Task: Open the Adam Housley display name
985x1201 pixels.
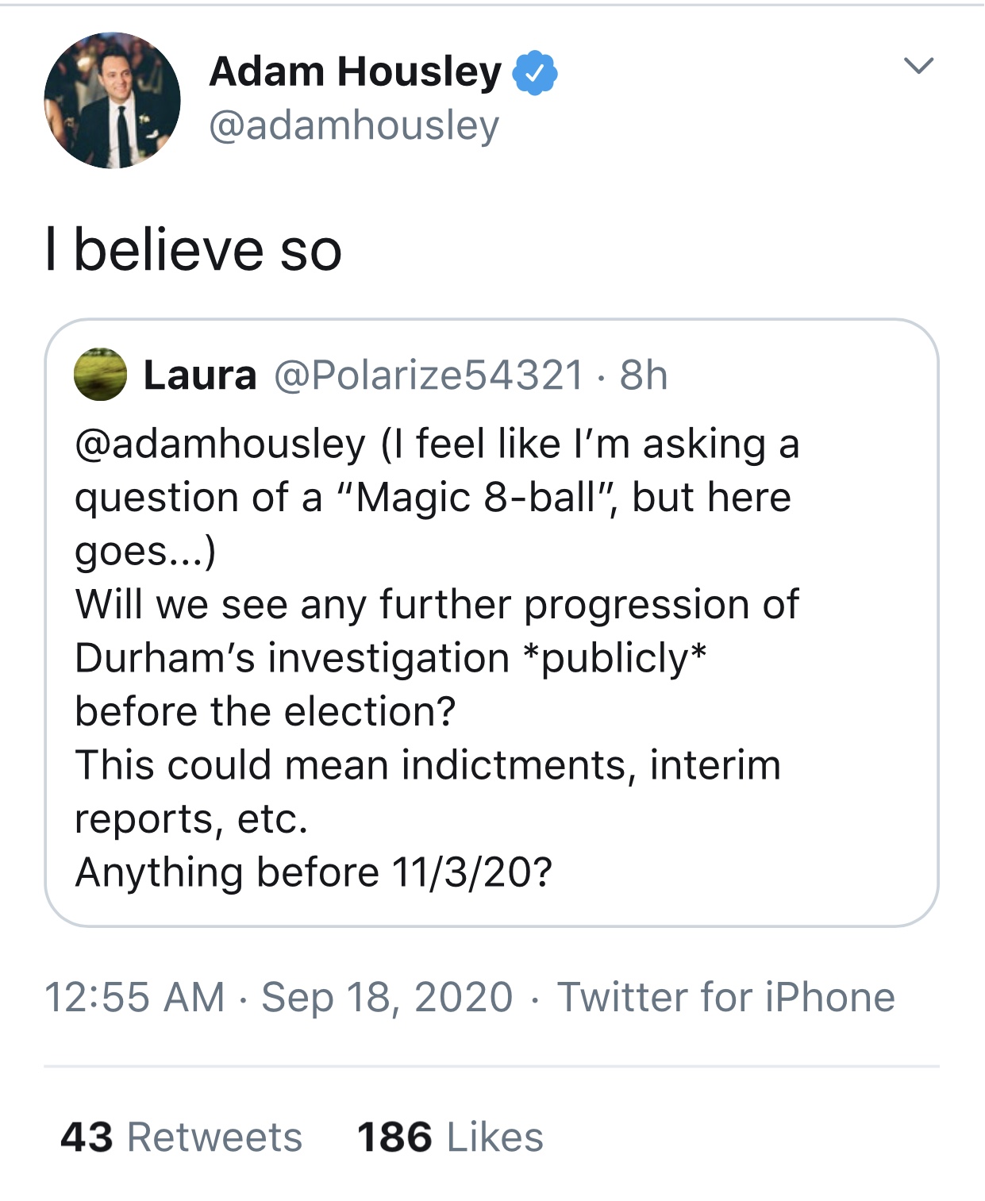Action: coord(355,71)
